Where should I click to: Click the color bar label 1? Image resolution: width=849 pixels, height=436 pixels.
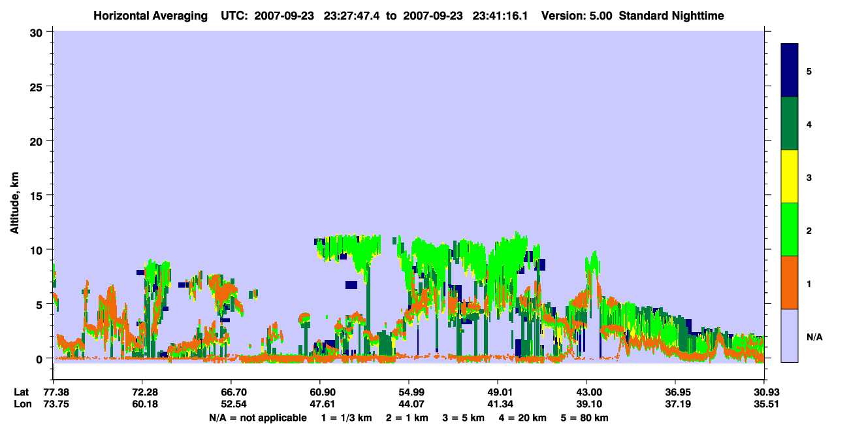[809, 284]
